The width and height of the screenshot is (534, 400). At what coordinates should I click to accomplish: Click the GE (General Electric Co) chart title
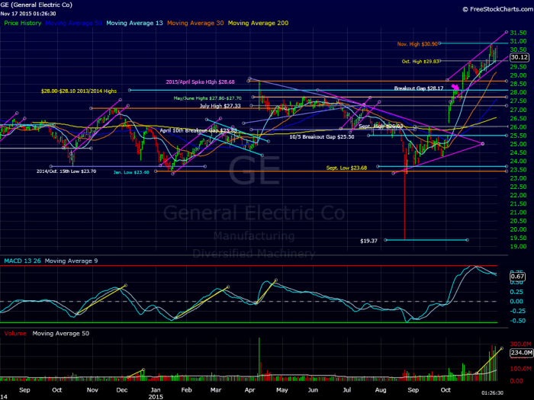point(37,5)
